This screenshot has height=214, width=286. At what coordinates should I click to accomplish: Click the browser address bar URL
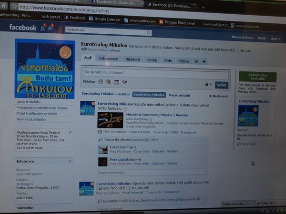pos(64,9)
